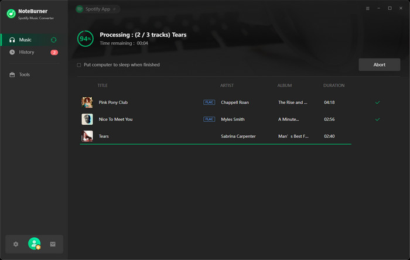Open the Spotify App source switcher
This screenshot has width=410, height=260.
tap(97, 9)
